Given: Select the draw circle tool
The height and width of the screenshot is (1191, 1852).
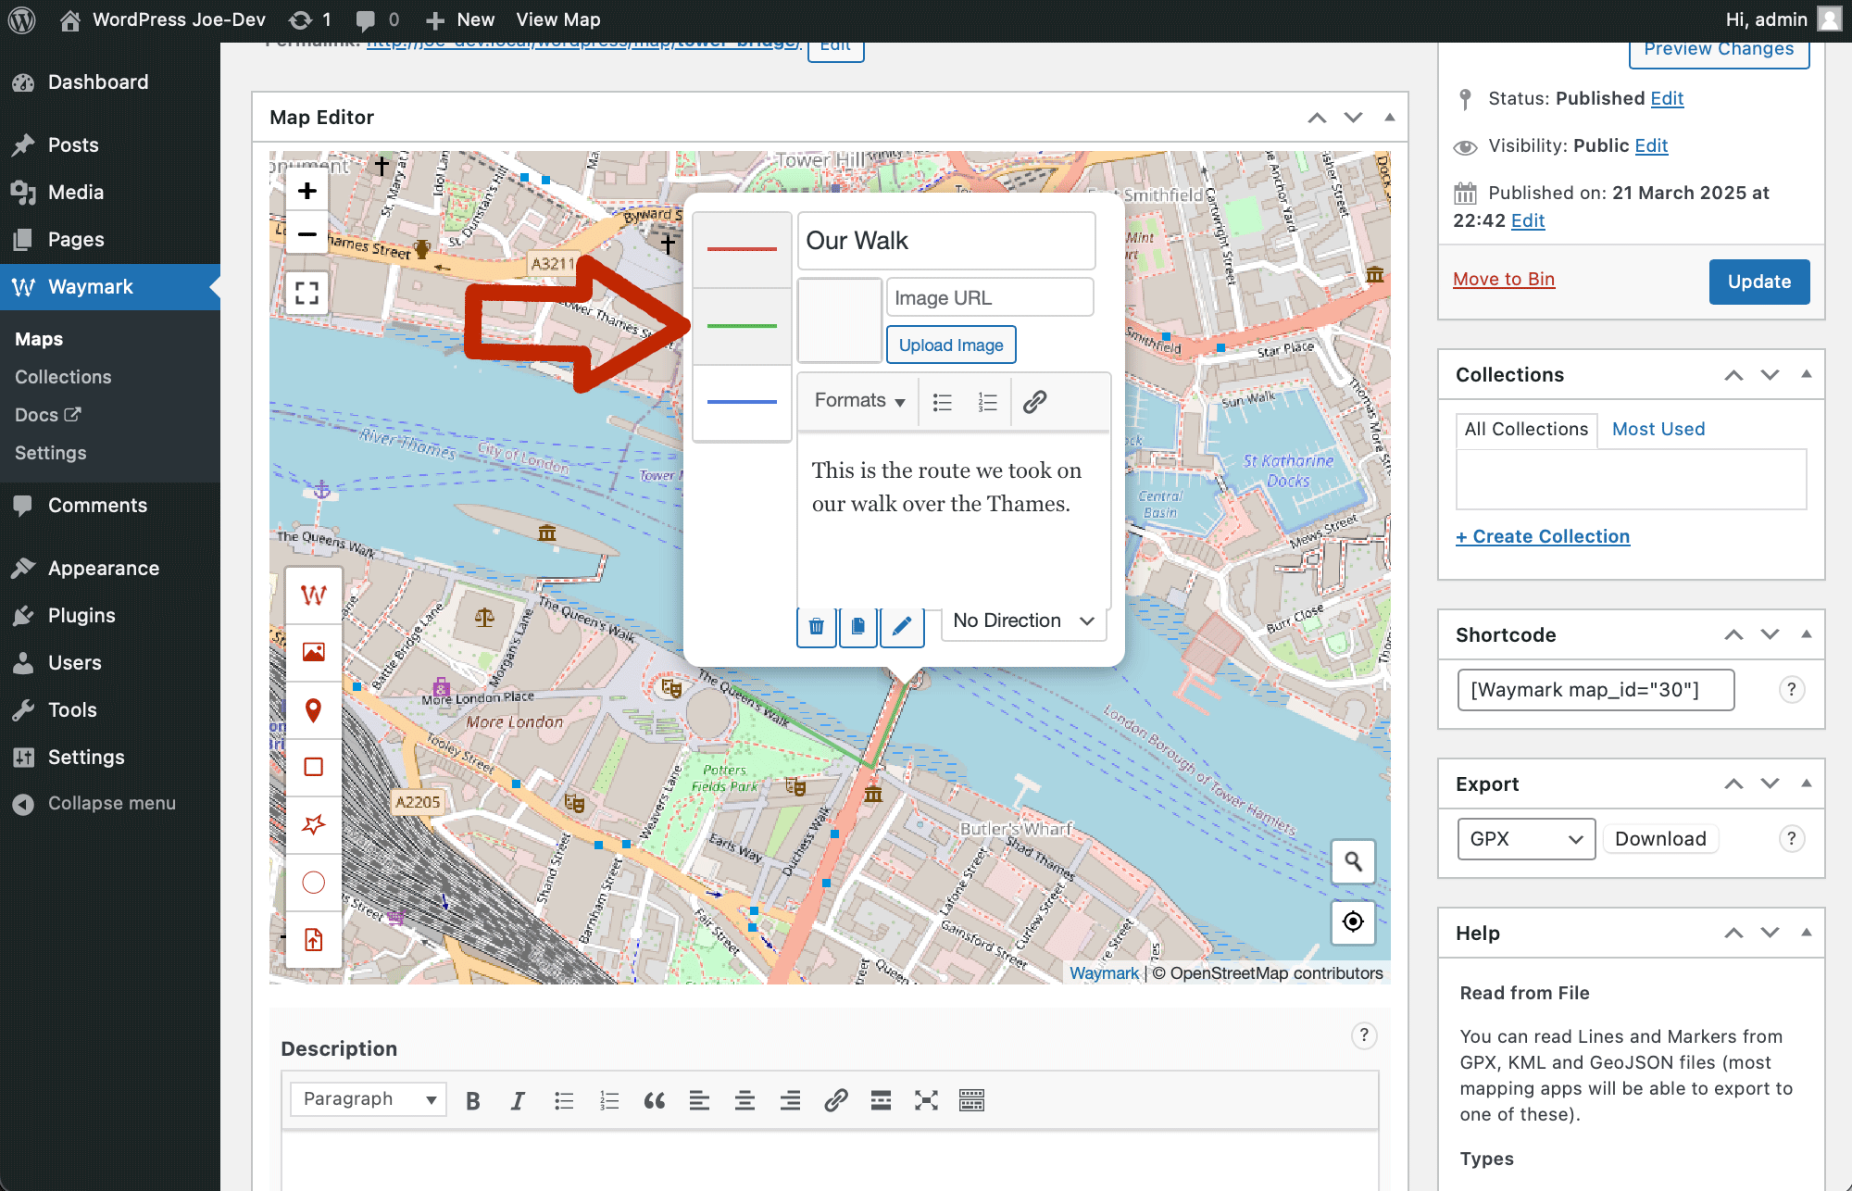Looking at the screenshot, I should 314,883.
